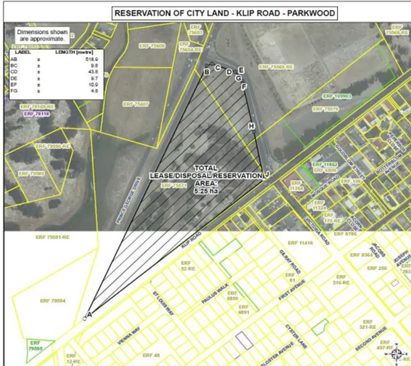The image size is (411, 366).
Task: Click the ERF 79589 parcel label
Action: click(x=32, y=173)
